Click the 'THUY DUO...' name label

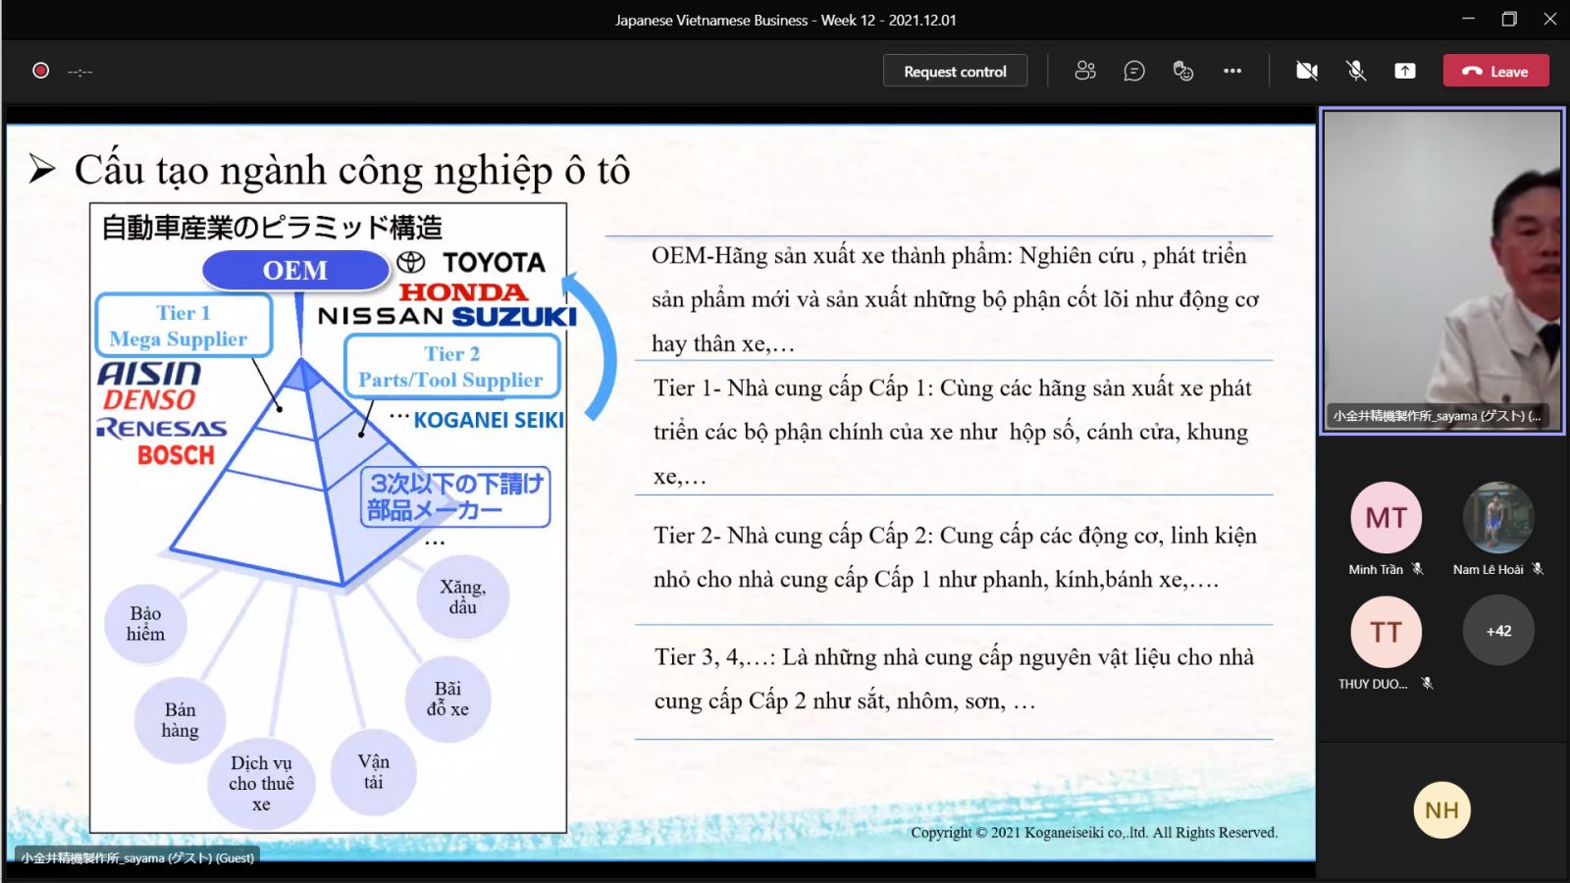1373,684
